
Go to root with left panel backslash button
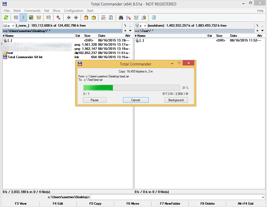[125, 26]
